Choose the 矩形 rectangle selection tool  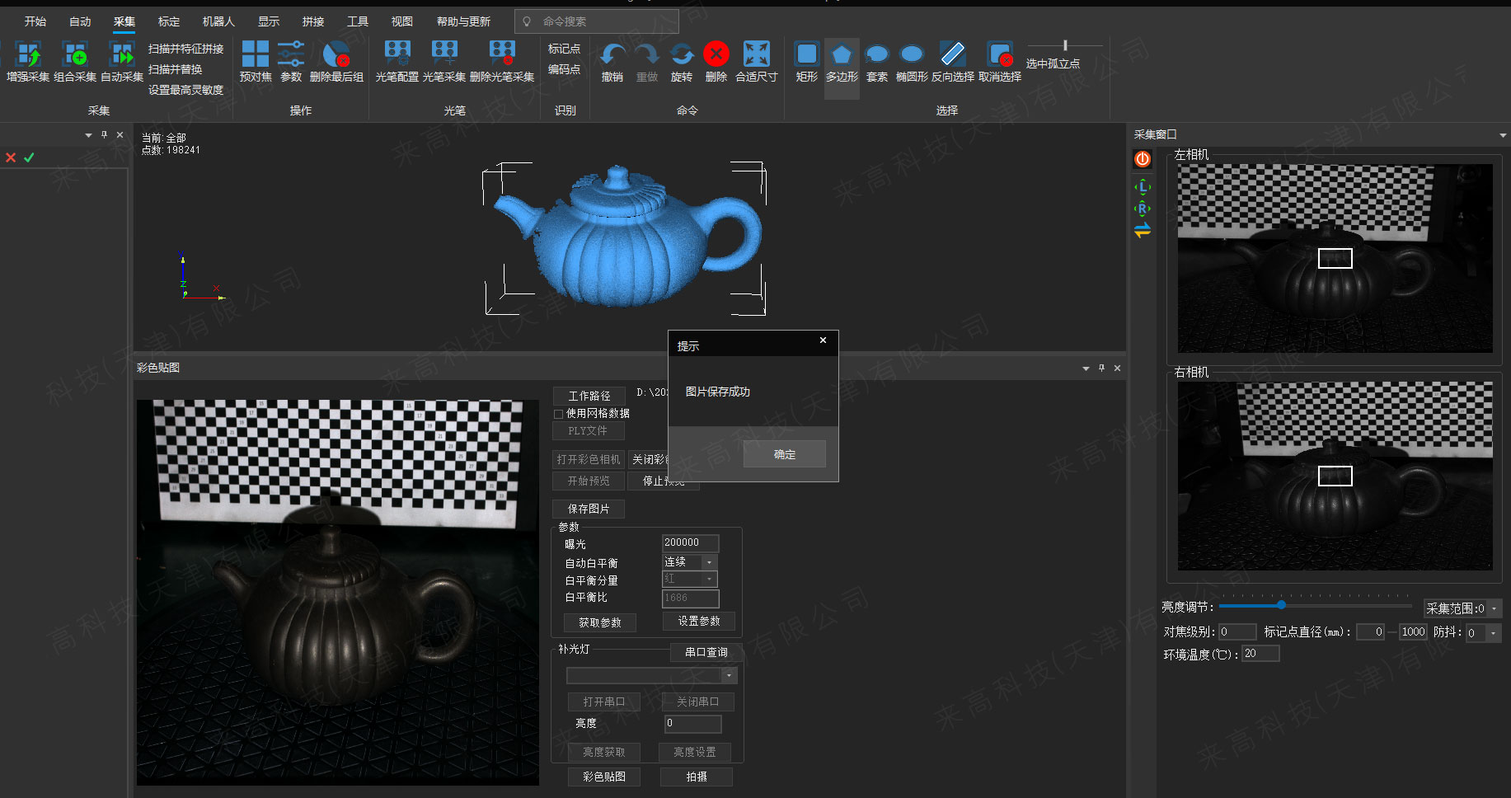point(806,54)
